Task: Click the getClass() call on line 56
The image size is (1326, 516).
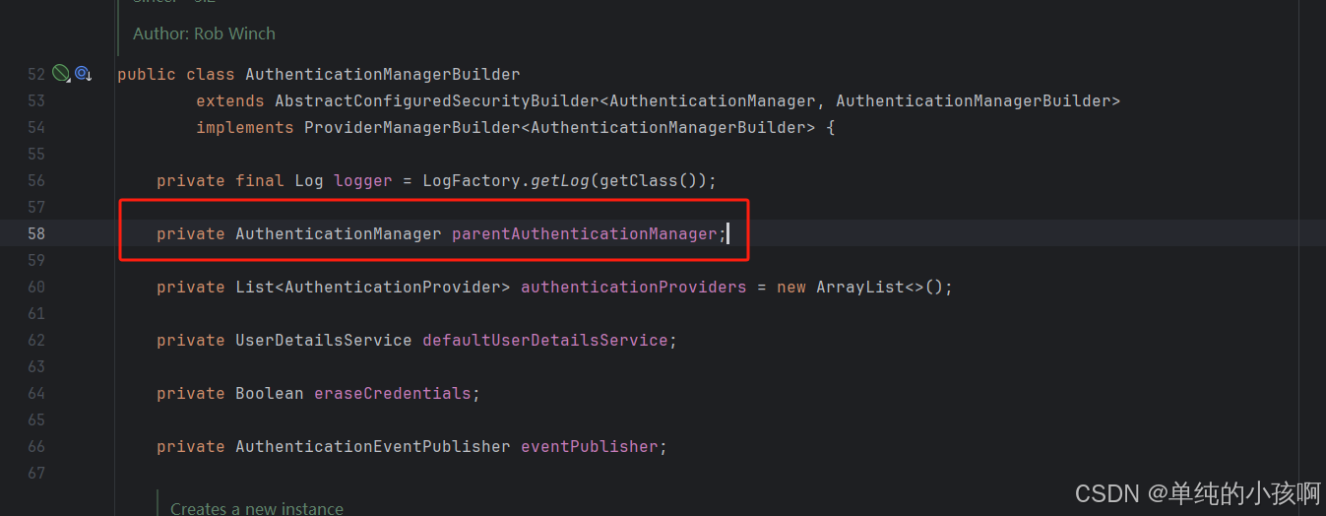Action: 649,180
